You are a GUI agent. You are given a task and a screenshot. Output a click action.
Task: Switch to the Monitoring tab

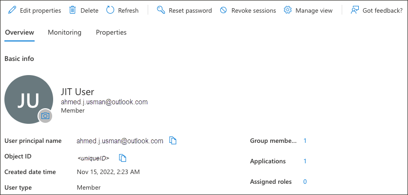pyautogui.click(x=64, y=33)
